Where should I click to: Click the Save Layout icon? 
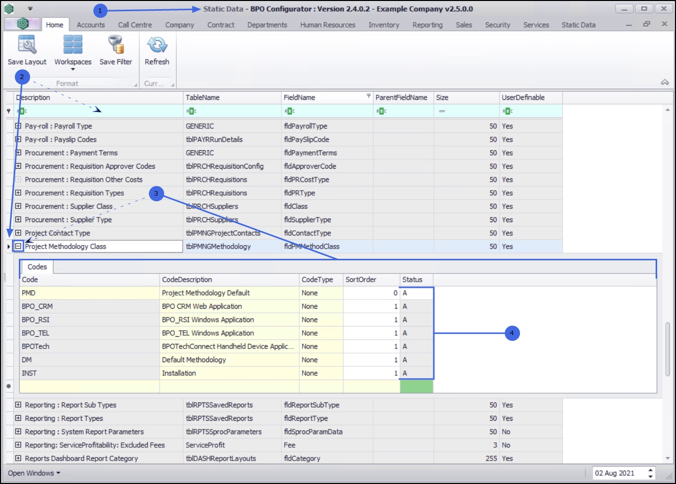tap(27, 45)
